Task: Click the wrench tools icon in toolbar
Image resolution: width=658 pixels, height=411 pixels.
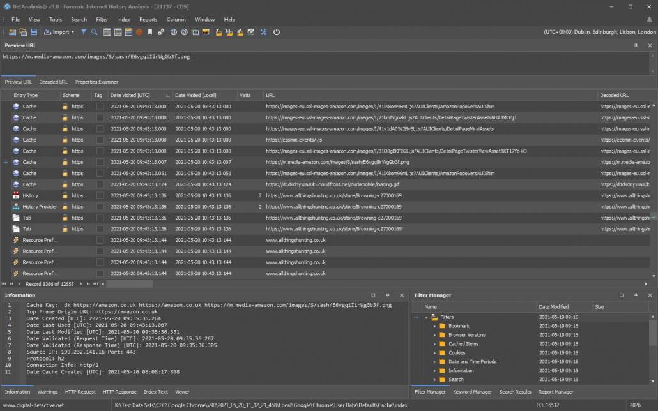Action: [x=263, y=32]
